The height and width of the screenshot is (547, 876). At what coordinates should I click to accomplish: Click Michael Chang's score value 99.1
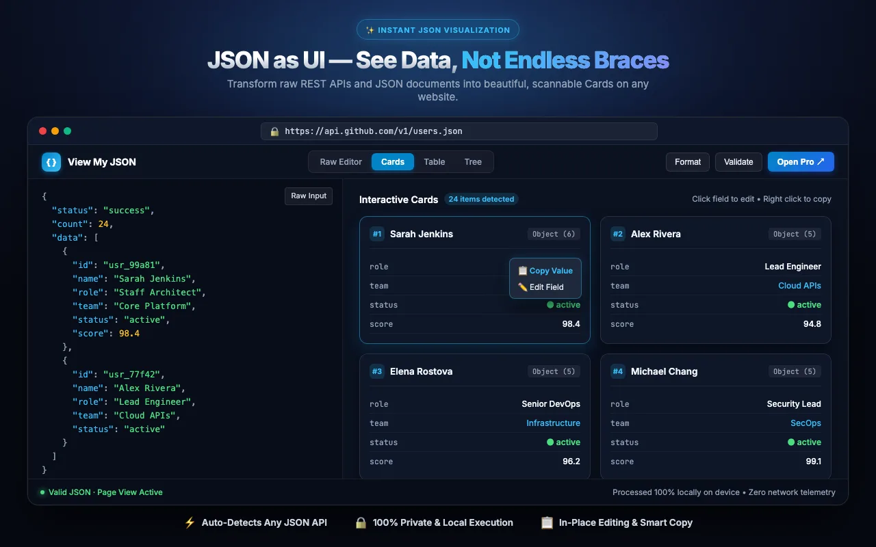(813, 462)
